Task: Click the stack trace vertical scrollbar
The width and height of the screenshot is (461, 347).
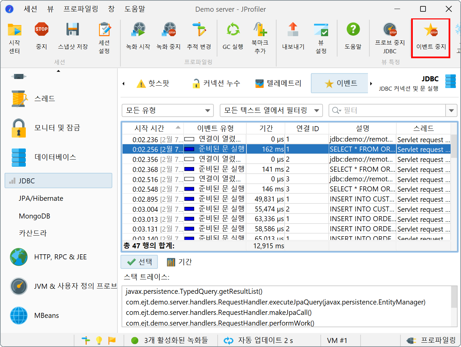Action: click(x=454, y=306)
